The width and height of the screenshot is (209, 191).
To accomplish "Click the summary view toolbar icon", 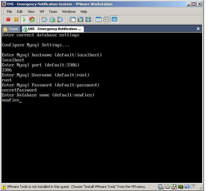I will (99, 19).
